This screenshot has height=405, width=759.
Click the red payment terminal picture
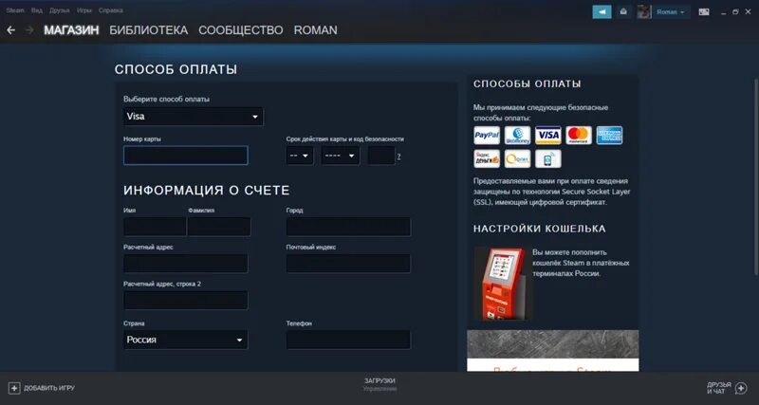point(502,283)
